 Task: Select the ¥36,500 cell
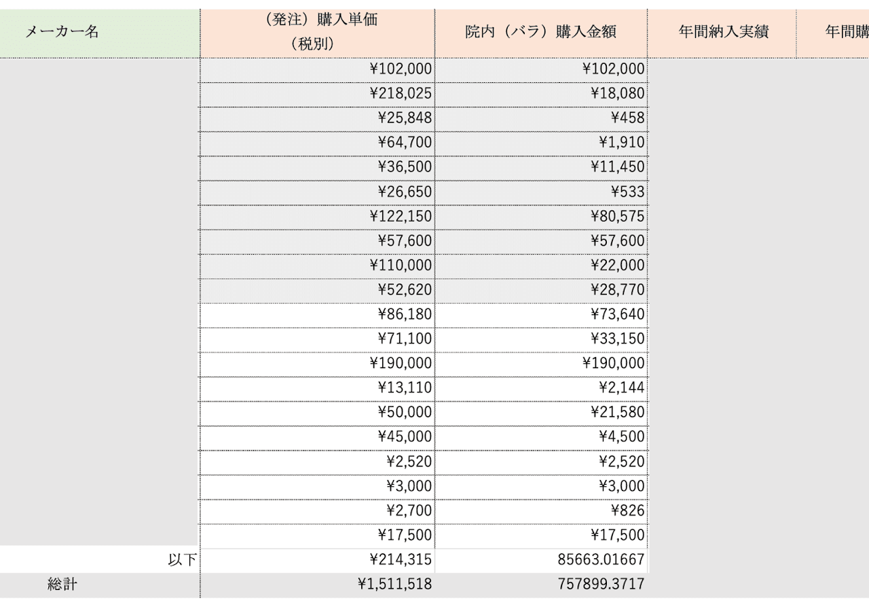[318, 167]
